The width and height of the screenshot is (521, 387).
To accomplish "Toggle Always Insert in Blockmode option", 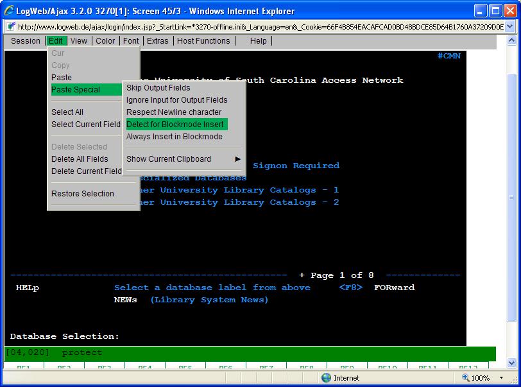I will pos(175,137).
